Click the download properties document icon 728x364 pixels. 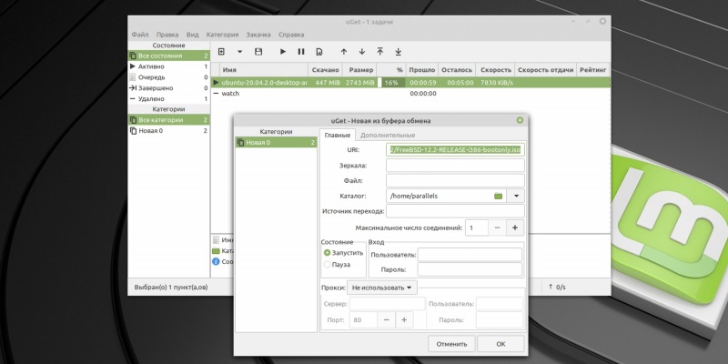[x=319, y=52]
